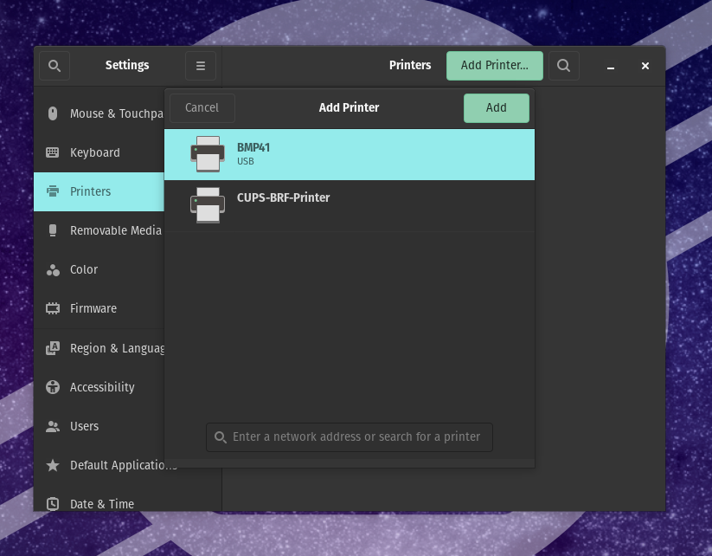This screenshot has width=712, height=556.
Task: Click the Keyboard icon in the sidebar
Action: pos(53,152)
